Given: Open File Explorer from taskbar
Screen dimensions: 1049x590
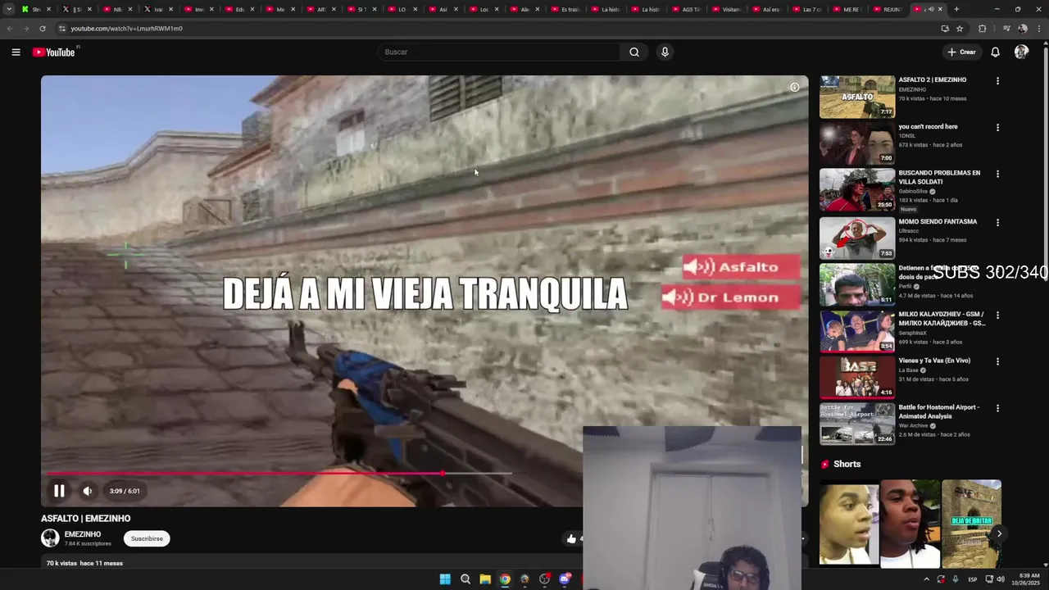Looking at the screenshot, I should (x=485, y=579).
